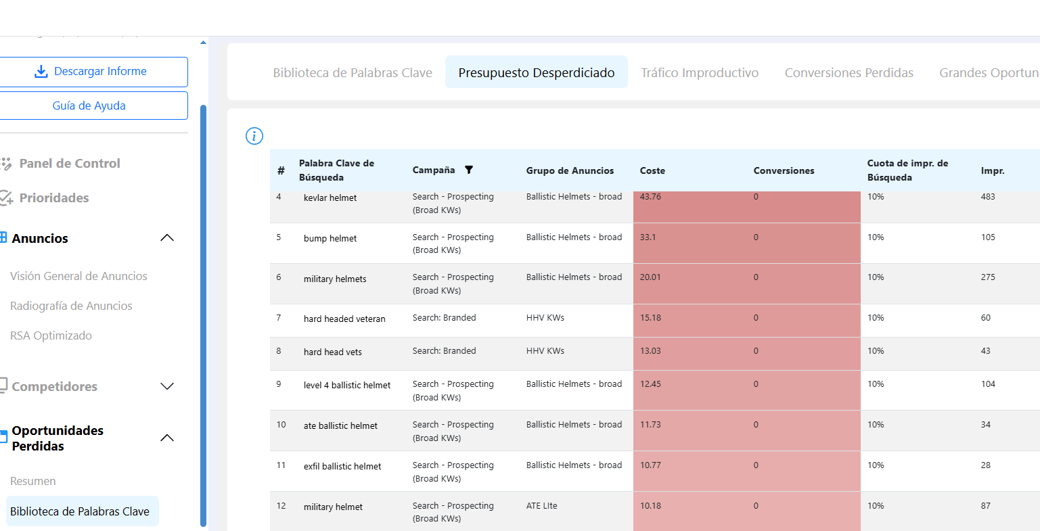Expand the Competidores section chevron
The width and height of the screenshot is (1040, 531).
pyautogui.click(x=167, y=386)
